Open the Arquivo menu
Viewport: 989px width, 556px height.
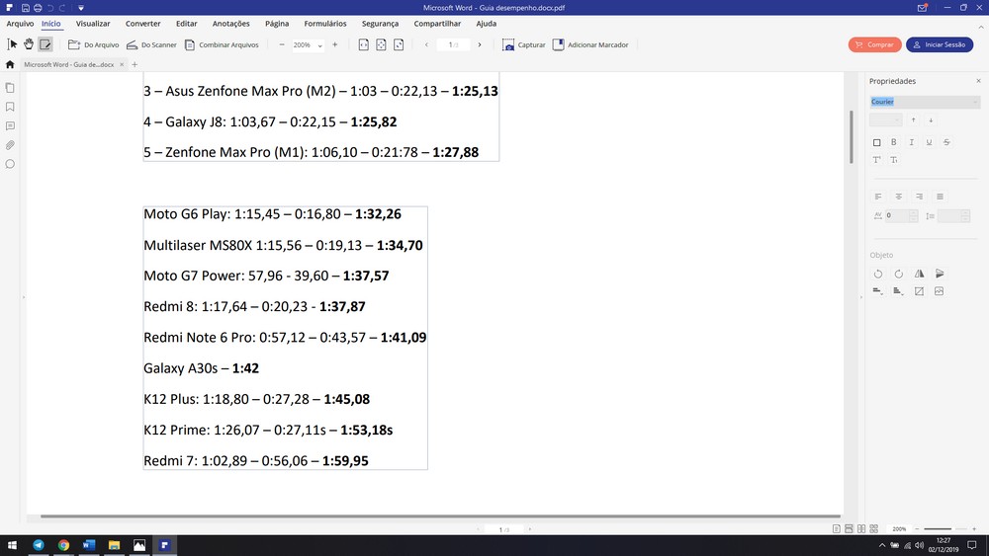click(x=20, y=24)
